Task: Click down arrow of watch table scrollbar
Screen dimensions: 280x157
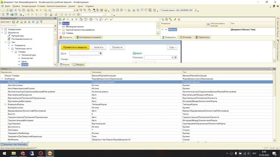Action: pos(274,140)
